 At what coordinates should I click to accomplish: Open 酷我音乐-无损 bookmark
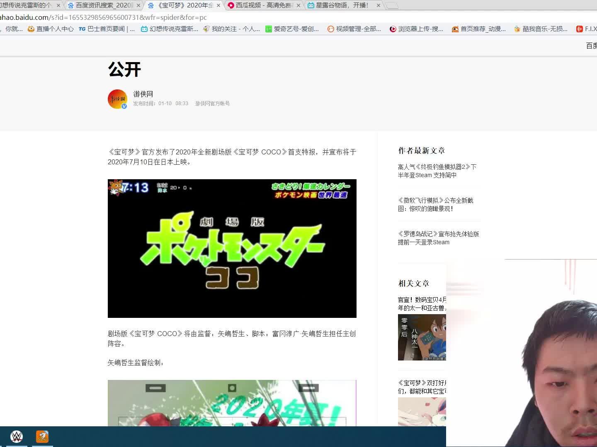click(x=541, y=29)
